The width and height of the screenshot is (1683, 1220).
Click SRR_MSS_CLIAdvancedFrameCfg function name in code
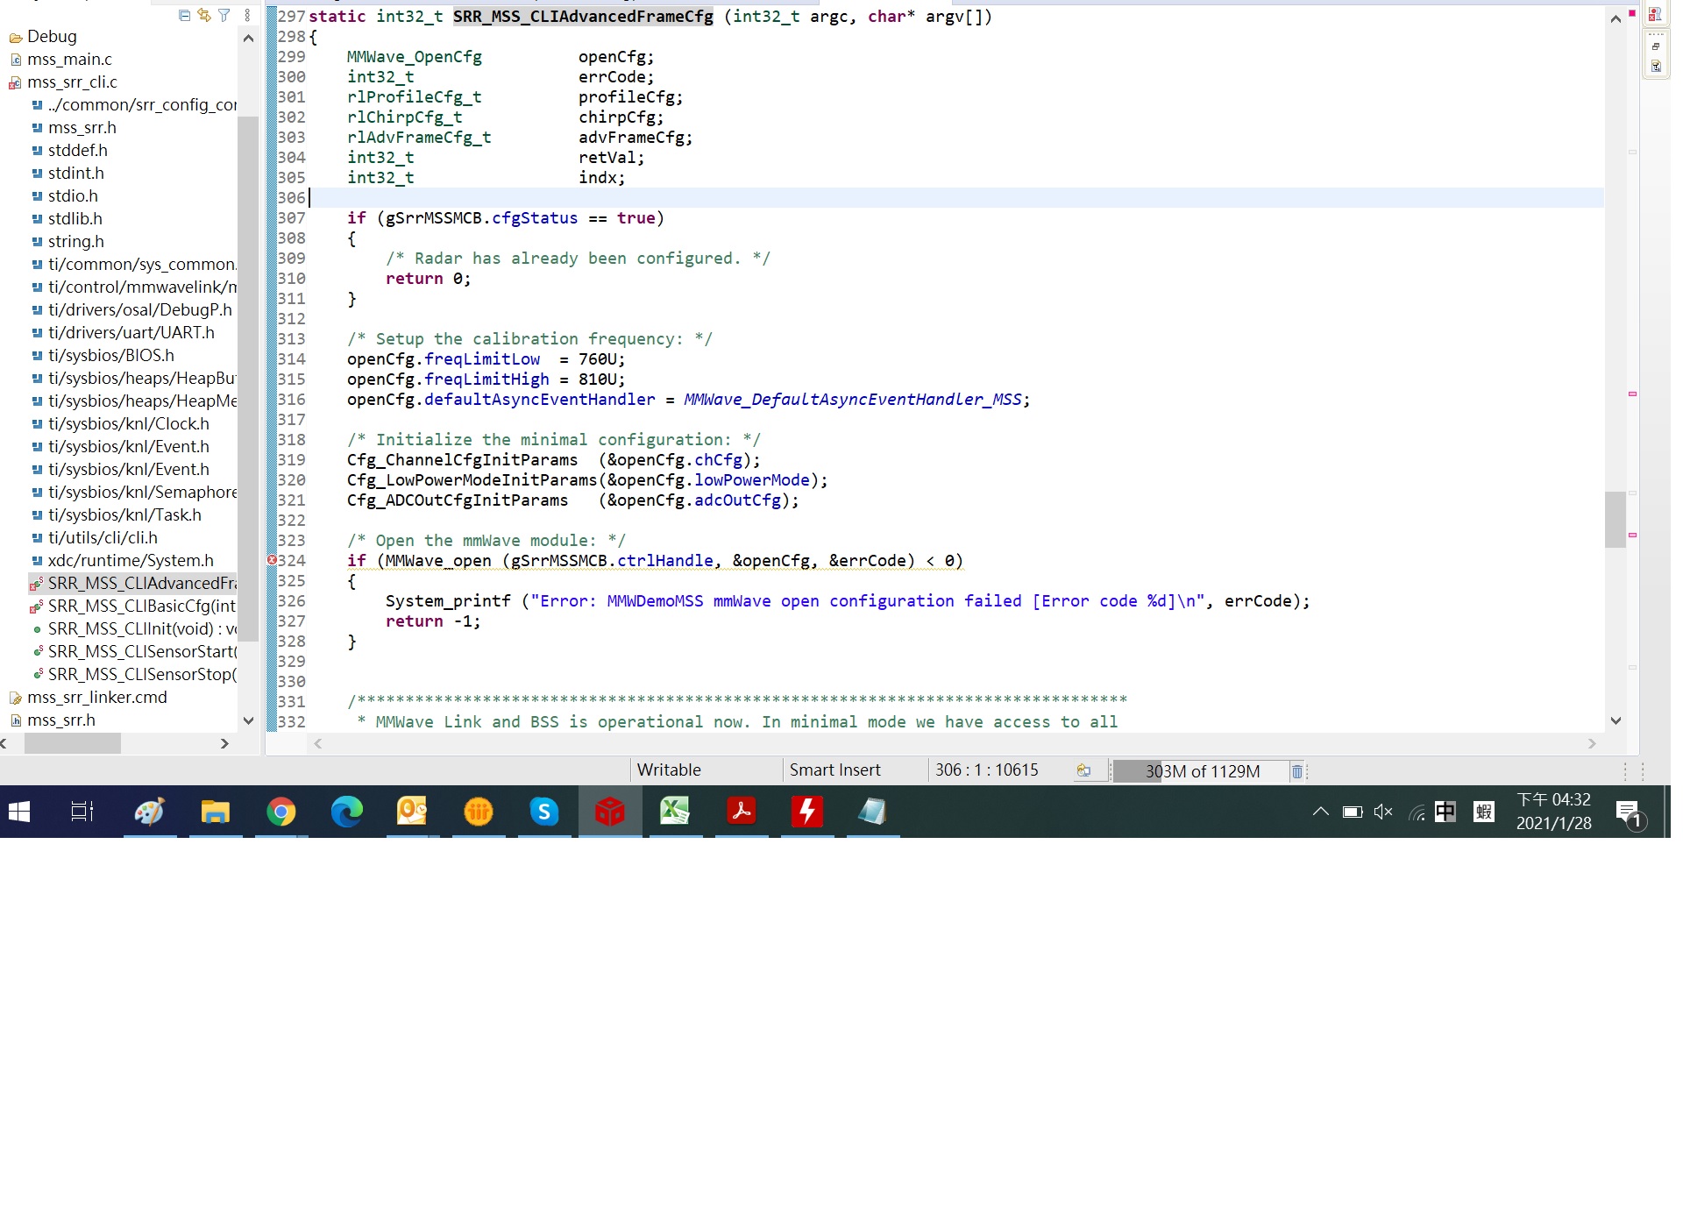[583, 17]
